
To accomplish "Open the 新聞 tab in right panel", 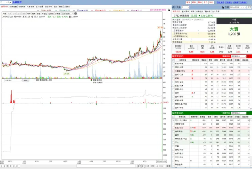I will [x=192, y=12].
